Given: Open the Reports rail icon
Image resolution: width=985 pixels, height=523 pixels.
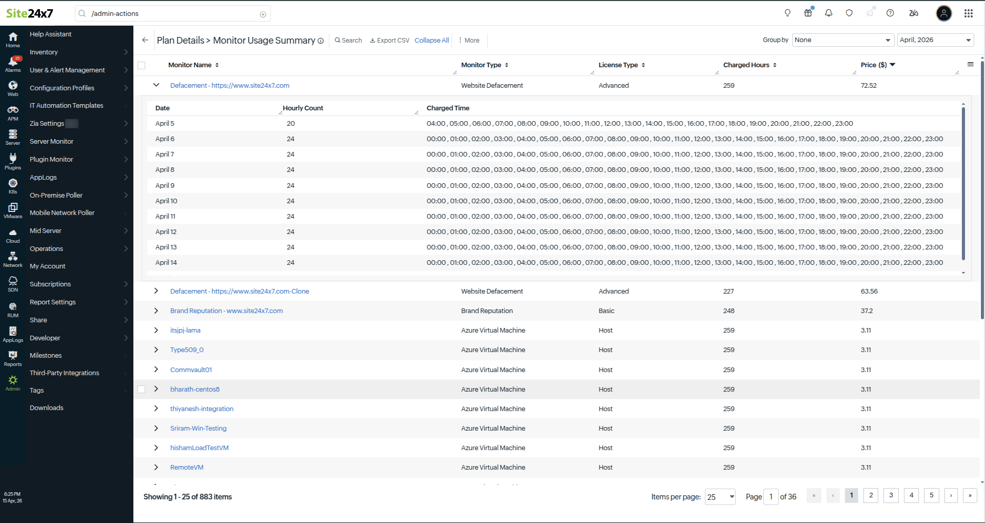Looking at the screenshot, I should click(x=13, y=358).
